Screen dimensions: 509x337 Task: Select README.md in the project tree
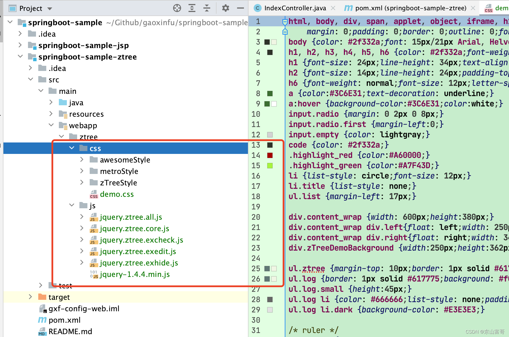click(70, 332)
